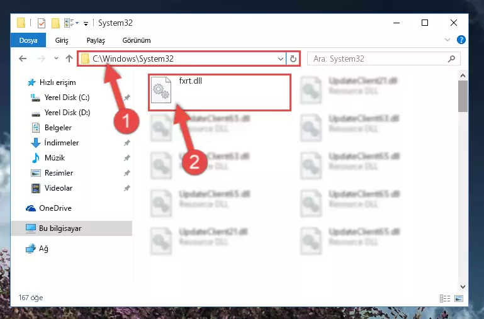Screen dimensions: 484x319
Task: Open the Dosya ribbon tab
Action: [28, 40]
